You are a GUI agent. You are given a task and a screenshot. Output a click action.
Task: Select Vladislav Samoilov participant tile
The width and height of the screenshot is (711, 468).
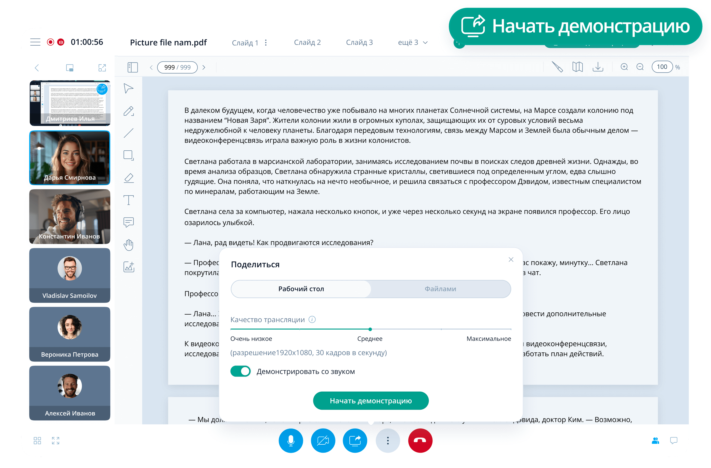[70, 275]
